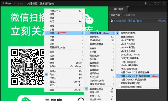Select VMR 9 无渲染 renderer
This screenshot has height=101, width=168.
click(x=137, y=51)
